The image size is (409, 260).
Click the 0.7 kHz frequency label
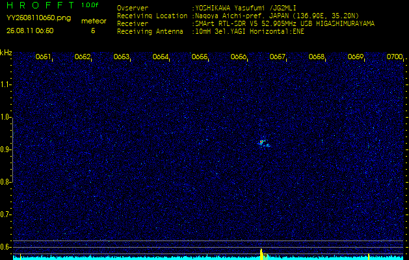click(x=5, y=214)
